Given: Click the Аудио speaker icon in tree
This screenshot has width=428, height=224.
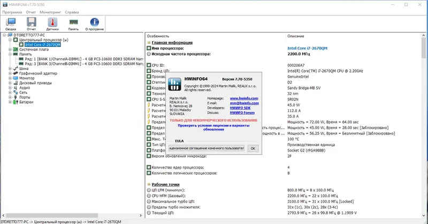Looking at the screenshot, I should pos(16,87).
